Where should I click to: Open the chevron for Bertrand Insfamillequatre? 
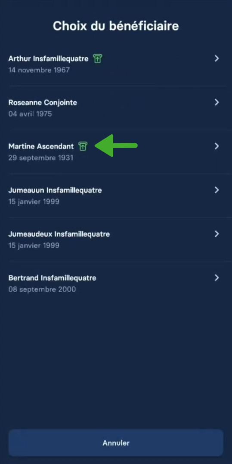pyautogui.click(x=217, y=278)
